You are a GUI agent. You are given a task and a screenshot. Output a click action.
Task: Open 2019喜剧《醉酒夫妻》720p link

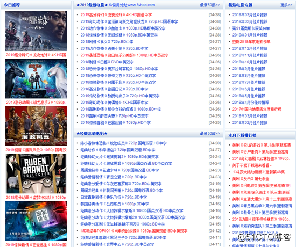[115, 116]
